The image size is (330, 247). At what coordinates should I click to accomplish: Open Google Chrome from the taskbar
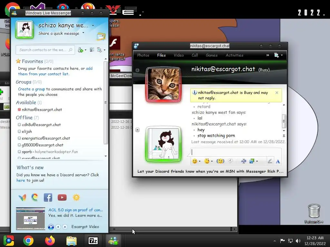pyautogui.click(x=28, y=241)
